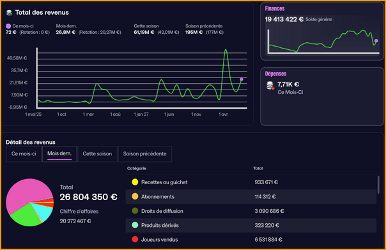Select the Droits de diffusion row label
The height and width of the screenshot is (250, 386).
click(162, 211)
